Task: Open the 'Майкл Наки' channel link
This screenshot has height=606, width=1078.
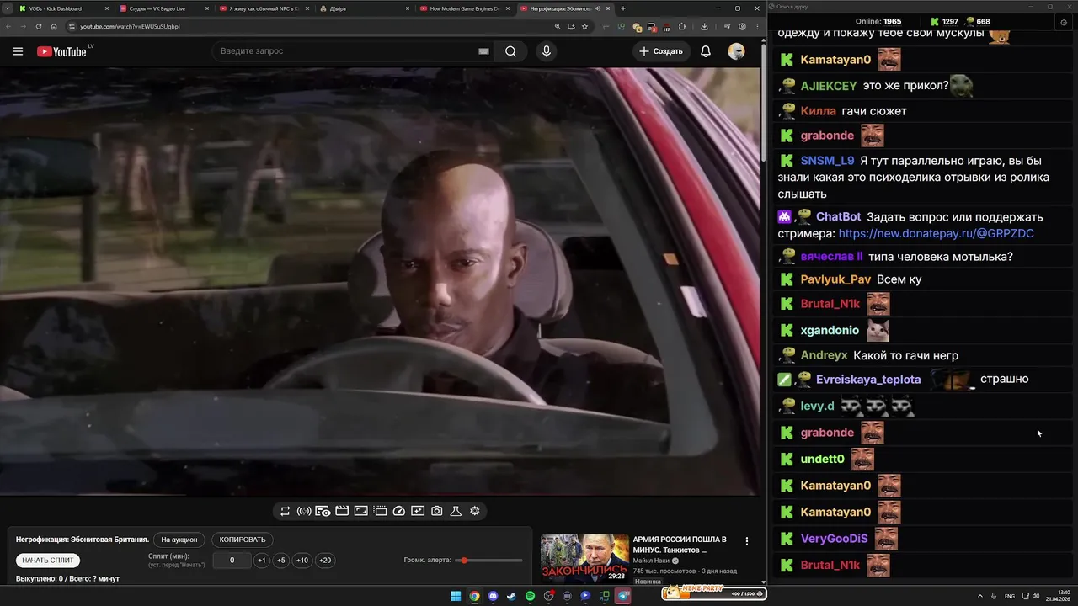Action: click(650, 561)
